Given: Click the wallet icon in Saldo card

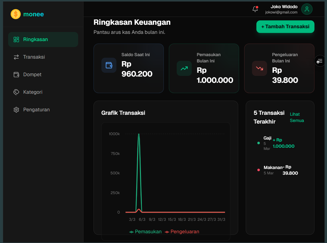Looking at the screenshot, I should click(x=109, y=65).
